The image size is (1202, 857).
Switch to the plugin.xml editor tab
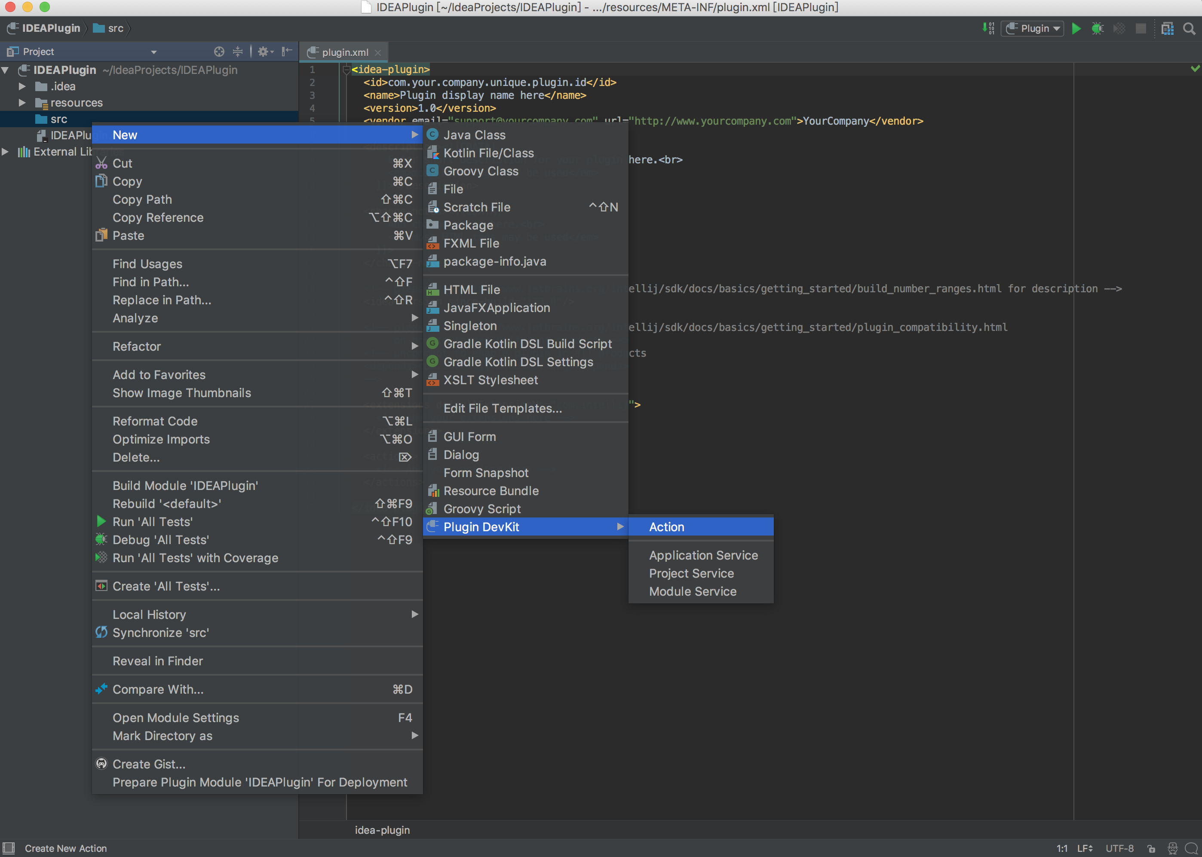344,52
